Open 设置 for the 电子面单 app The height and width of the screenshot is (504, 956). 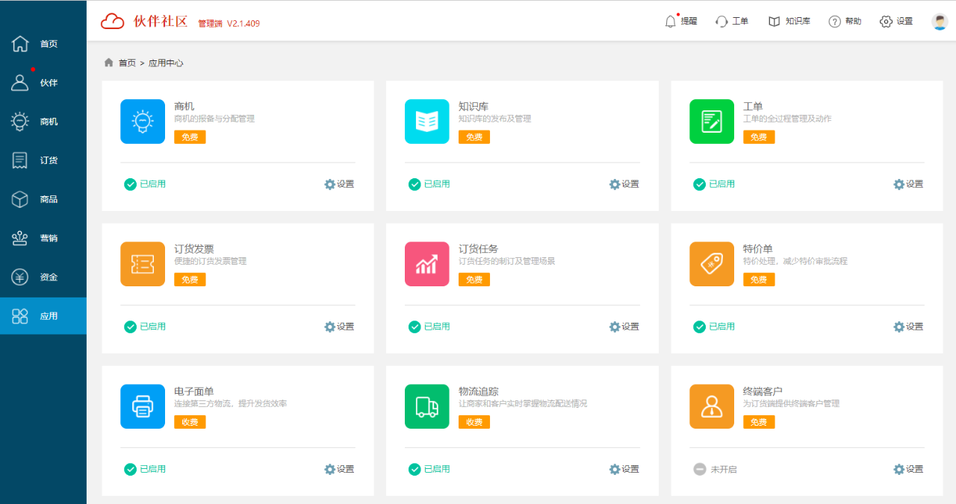[339, 469]
